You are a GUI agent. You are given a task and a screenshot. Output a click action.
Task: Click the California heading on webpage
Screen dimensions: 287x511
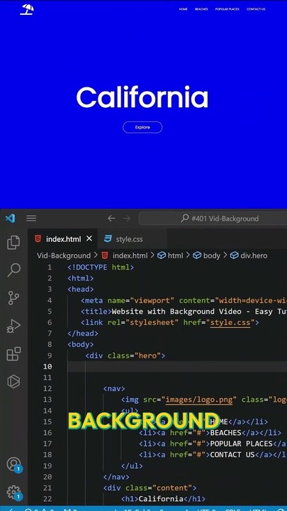(x=142, y=97)
